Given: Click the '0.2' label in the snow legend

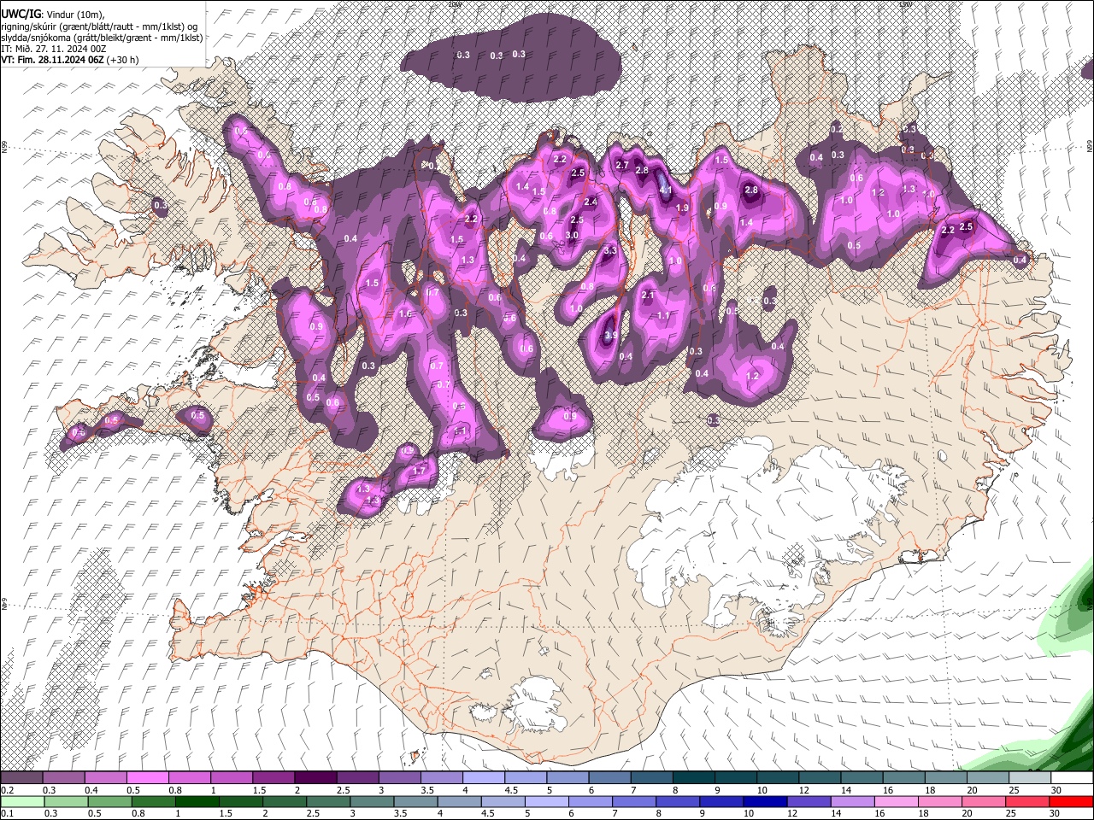Looking at the screenshot, I should (8, 790).
